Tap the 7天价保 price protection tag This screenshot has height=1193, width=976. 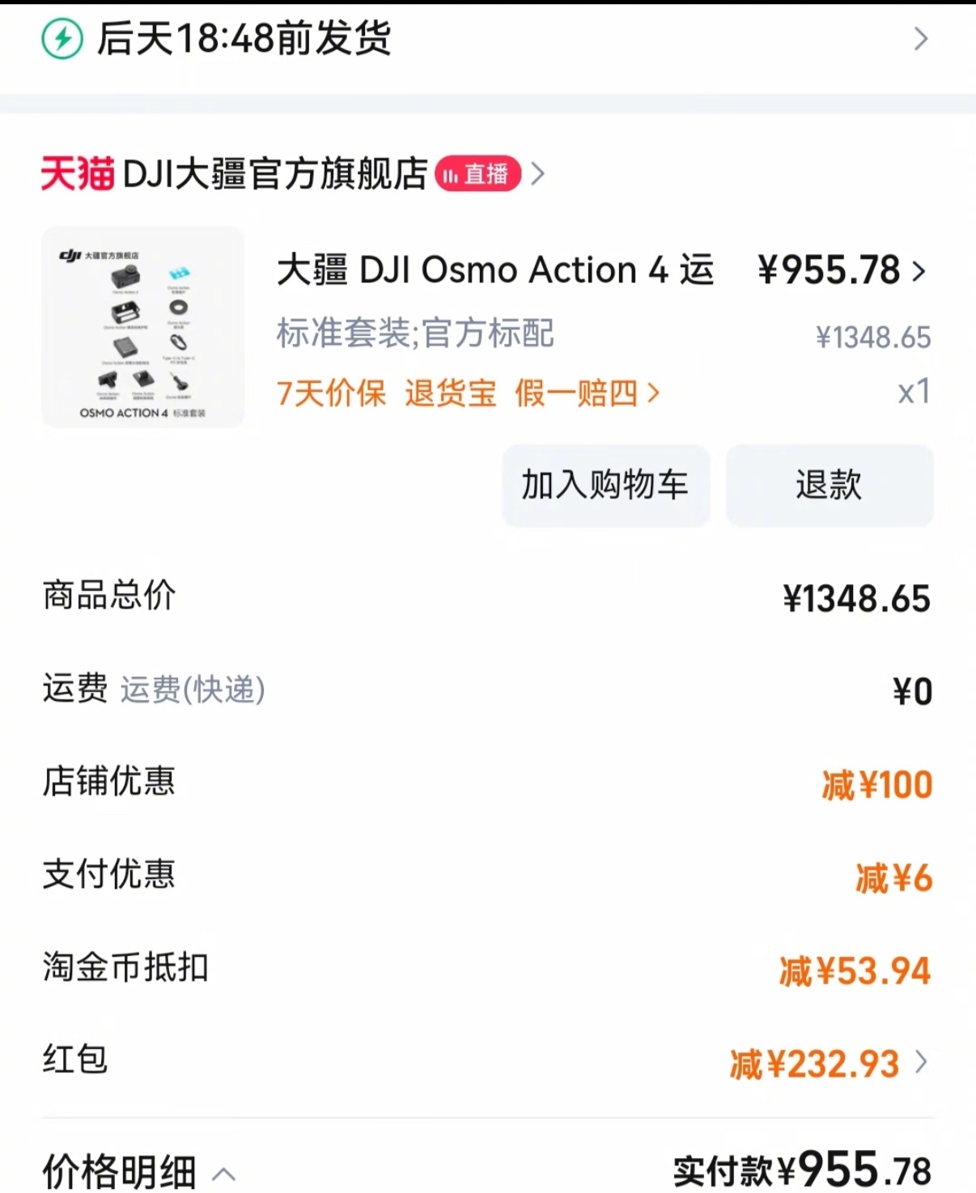click(331, 394)
